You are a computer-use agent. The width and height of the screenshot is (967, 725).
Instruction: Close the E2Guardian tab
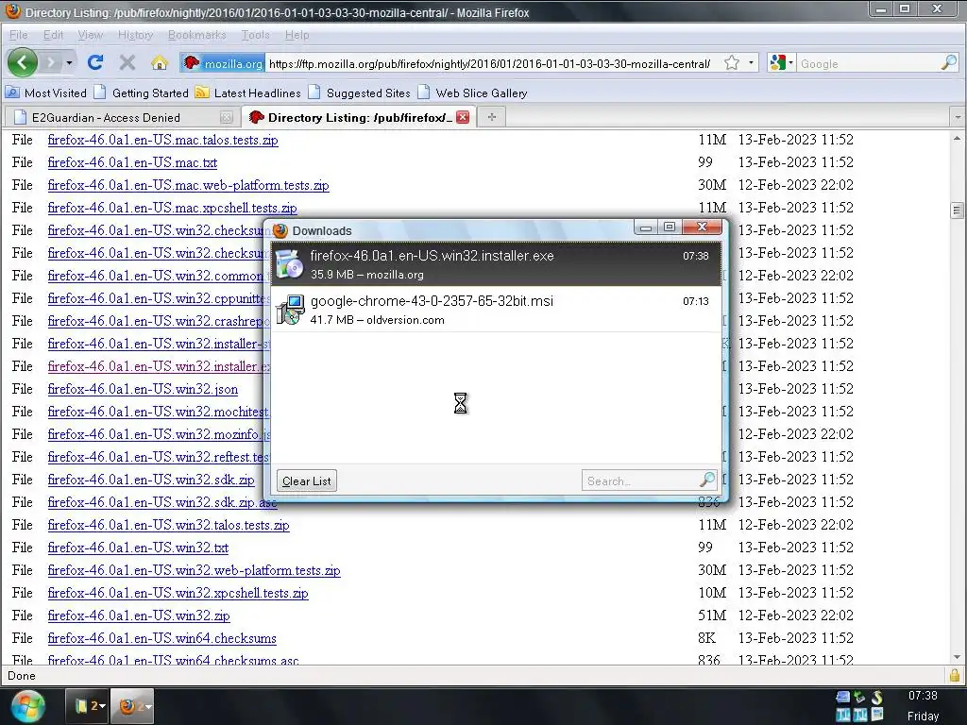227,118
